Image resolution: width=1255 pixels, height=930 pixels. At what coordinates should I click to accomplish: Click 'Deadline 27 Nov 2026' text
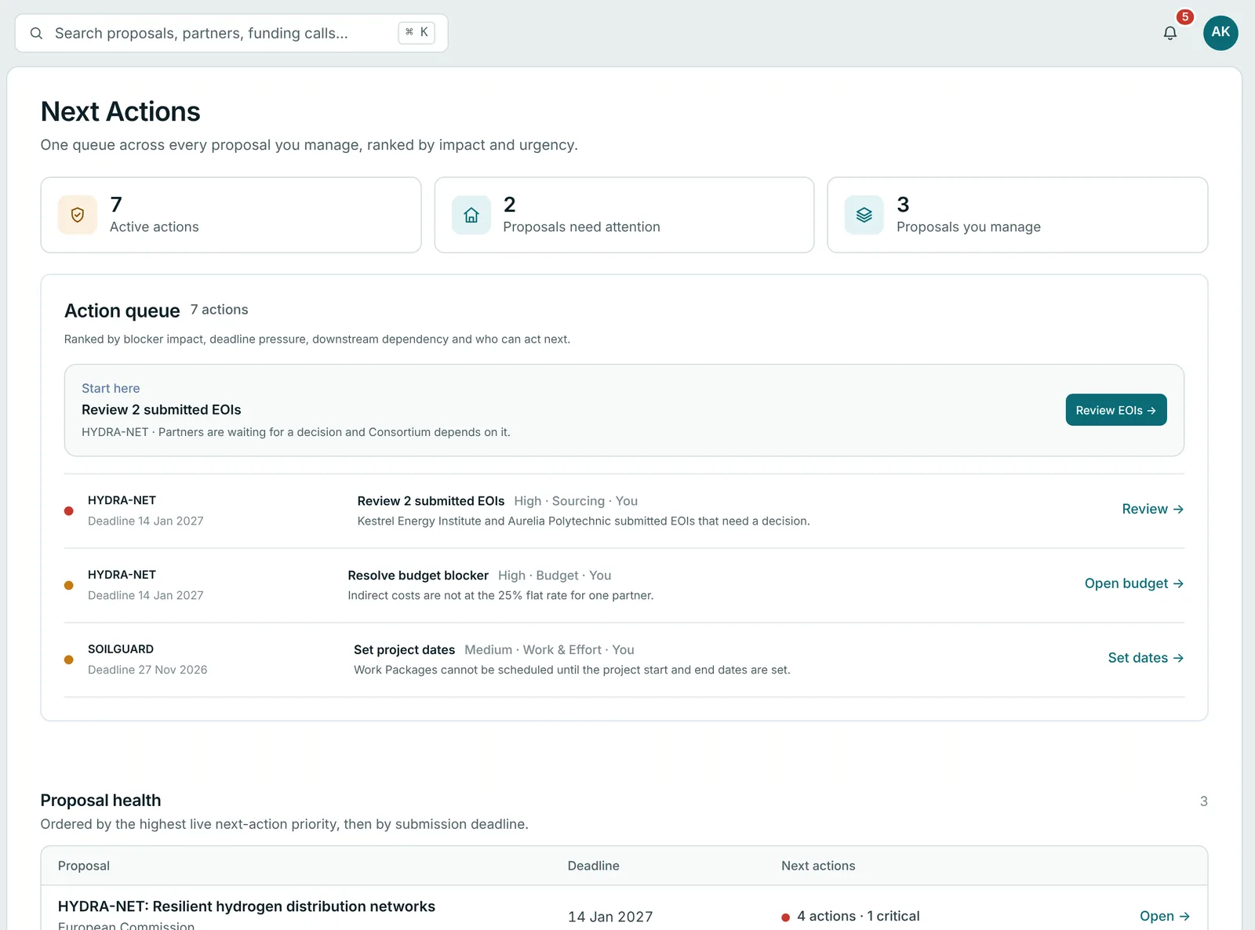tap(147, 670)
